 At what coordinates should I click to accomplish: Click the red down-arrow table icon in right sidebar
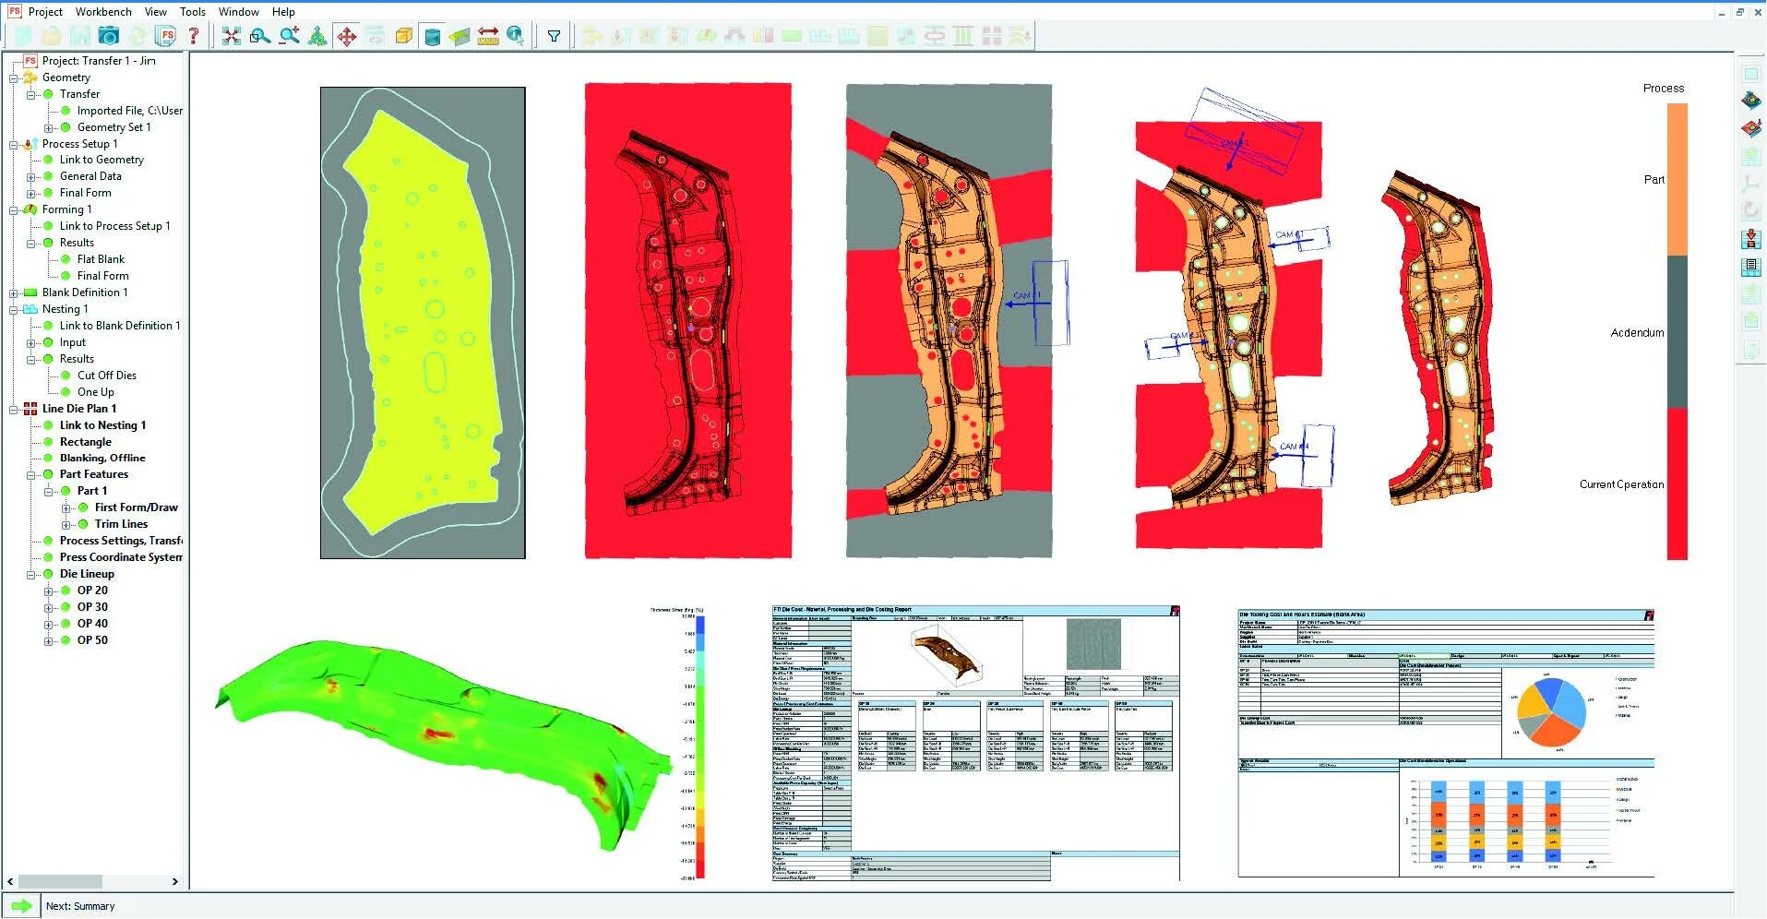[x=1750, y=239]
